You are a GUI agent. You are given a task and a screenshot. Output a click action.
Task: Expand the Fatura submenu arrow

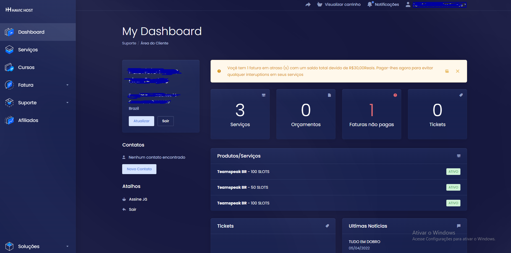tap(67, 85)
